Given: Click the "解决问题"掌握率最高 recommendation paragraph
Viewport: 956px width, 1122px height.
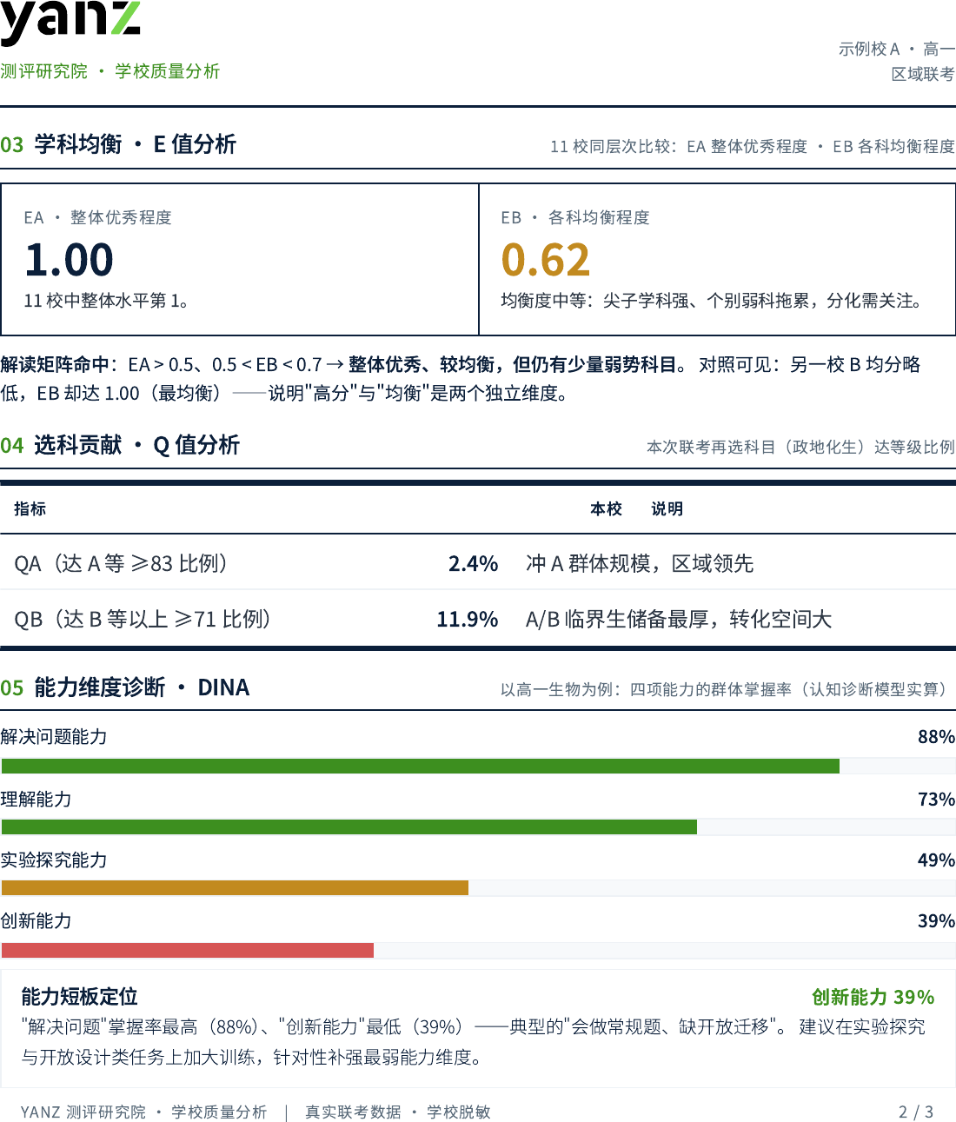Looking at the screenshot, I should pos(474,1042).
